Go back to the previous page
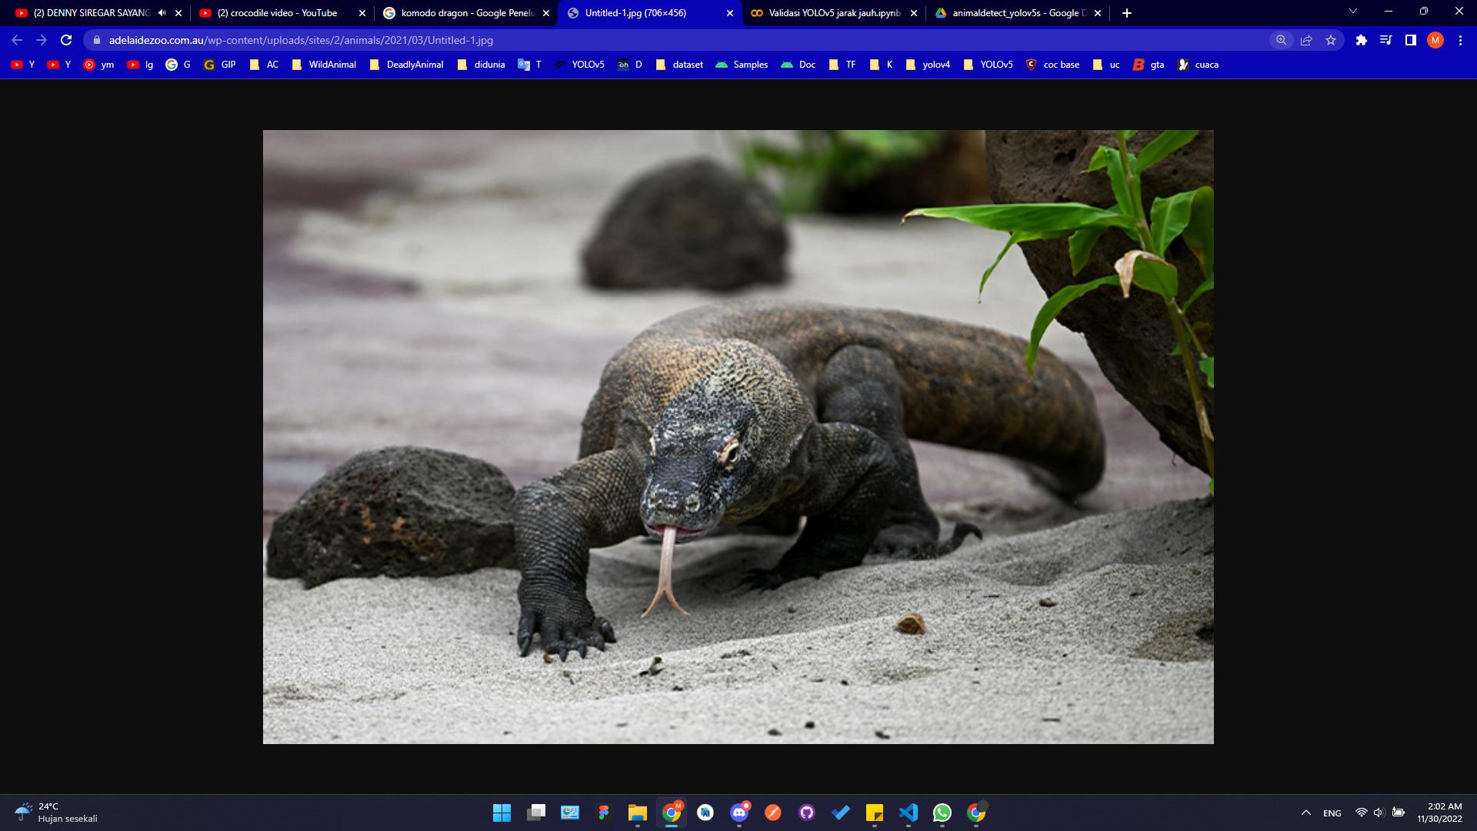 pos(17,40)
